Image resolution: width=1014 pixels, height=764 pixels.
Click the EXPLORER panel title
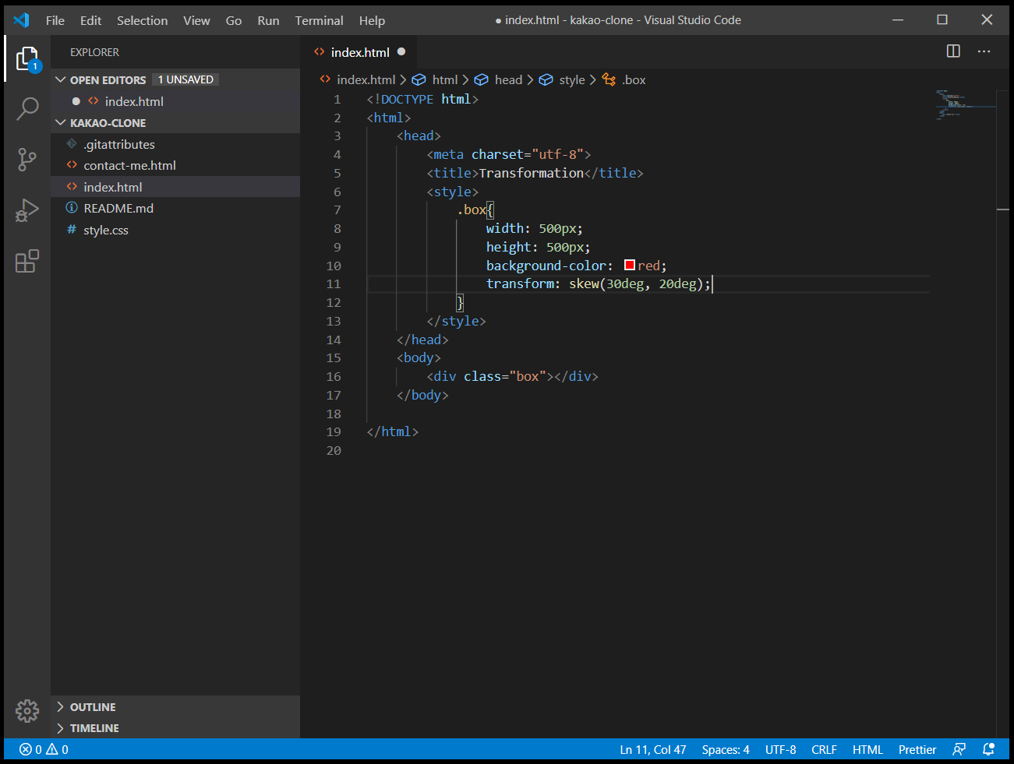click(94, 52)
